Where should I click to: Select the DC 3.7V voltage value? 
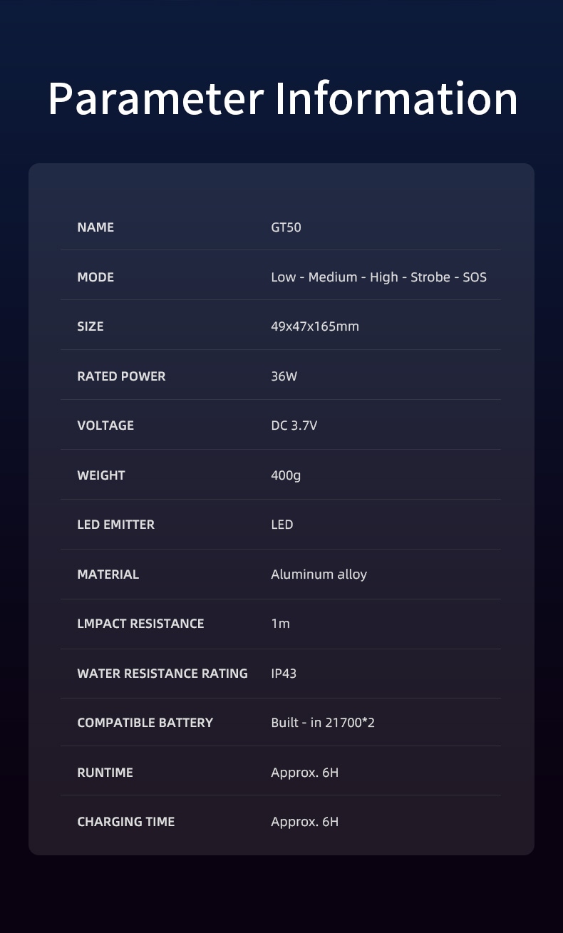tap(294, 426)
